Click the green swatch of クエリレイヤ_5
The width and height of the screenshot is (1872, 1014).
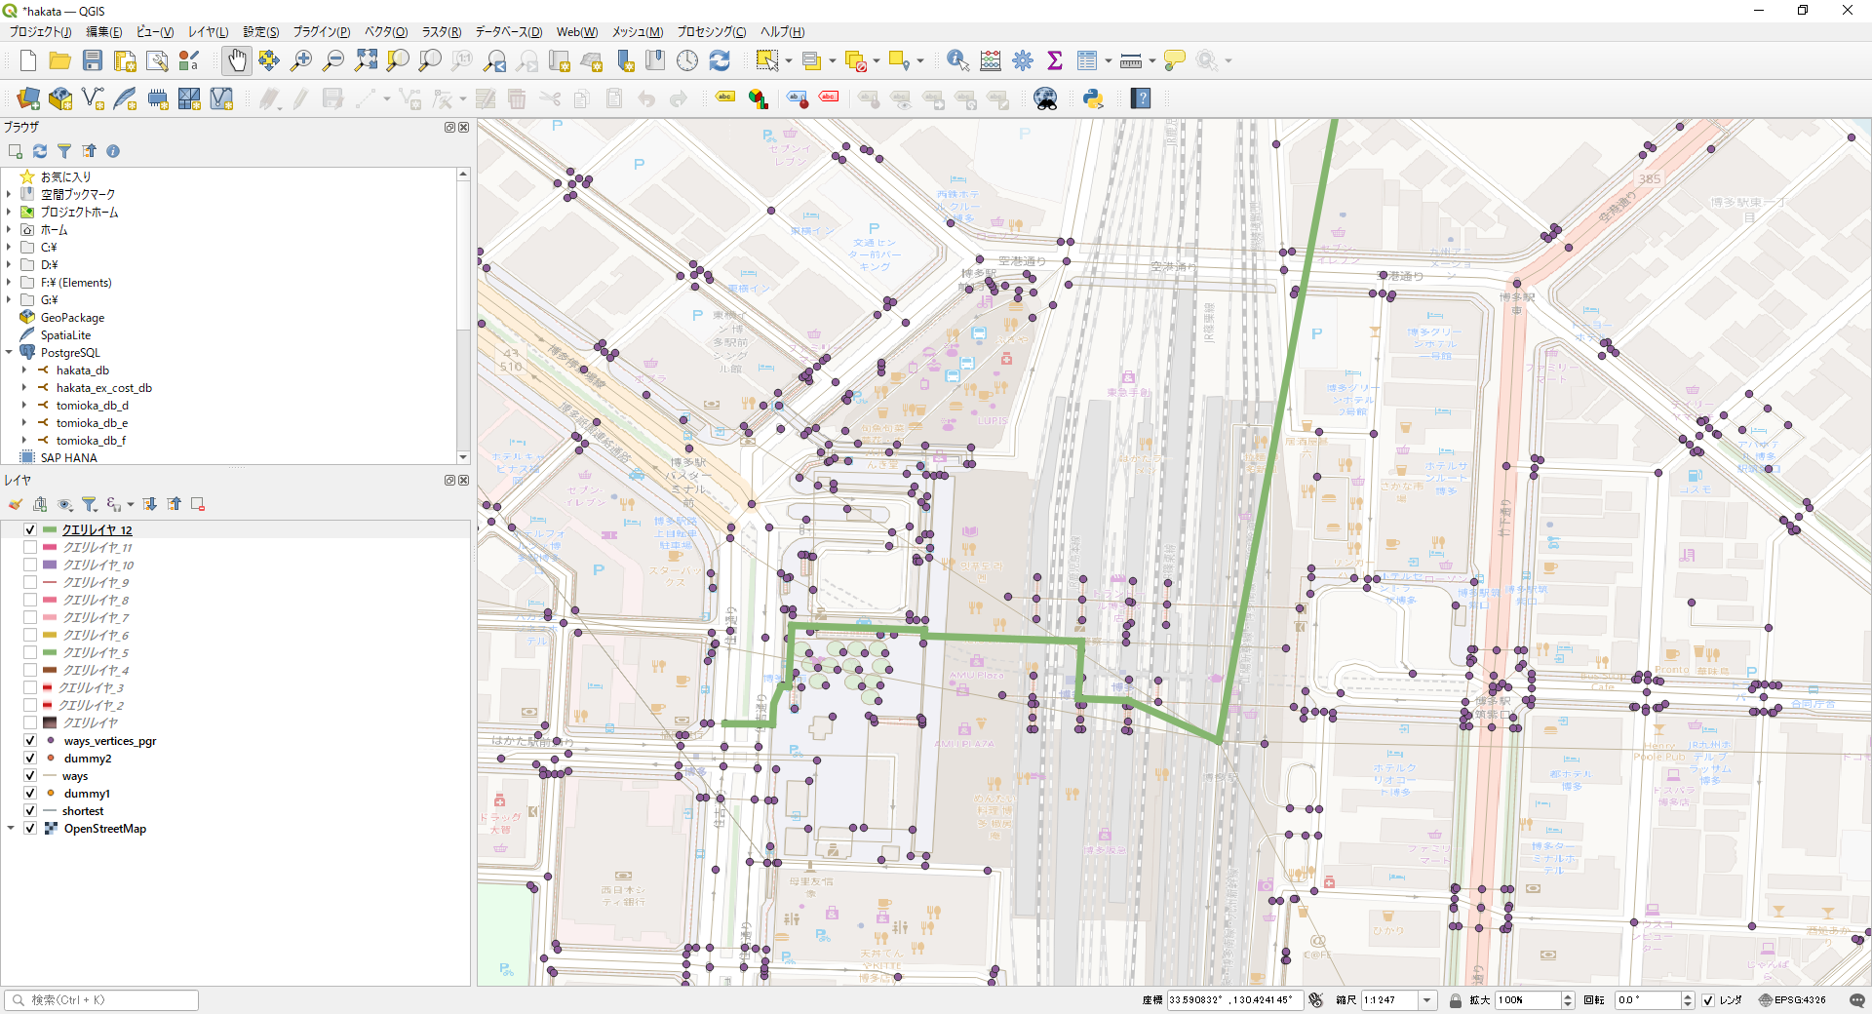point(50,653)
